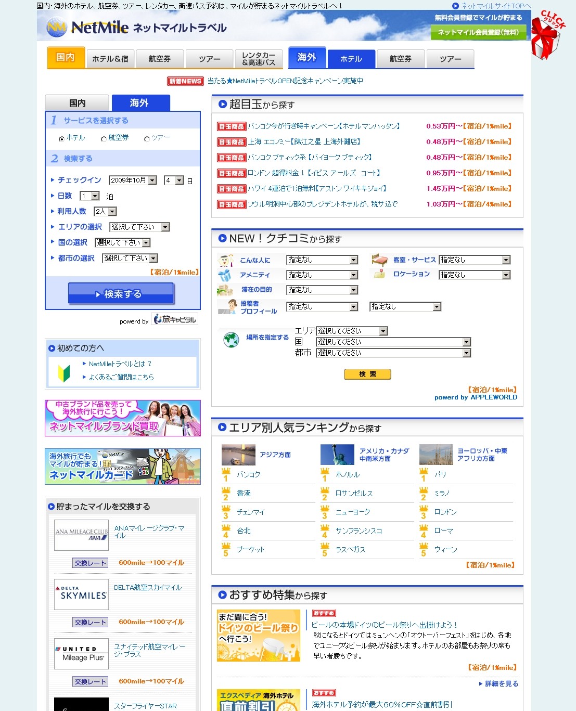Click 交換レート button under ANA
This screenshot has height=711, width=576.
90,563
